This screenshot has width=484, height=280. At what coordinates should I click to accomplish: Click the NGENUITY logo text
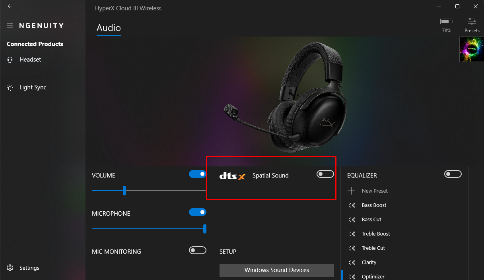click(x=41, y=25)
